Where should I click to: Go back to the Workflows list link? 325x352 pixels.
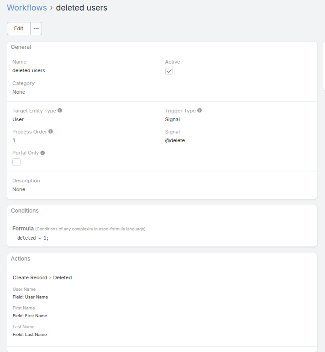pos(27,8)
